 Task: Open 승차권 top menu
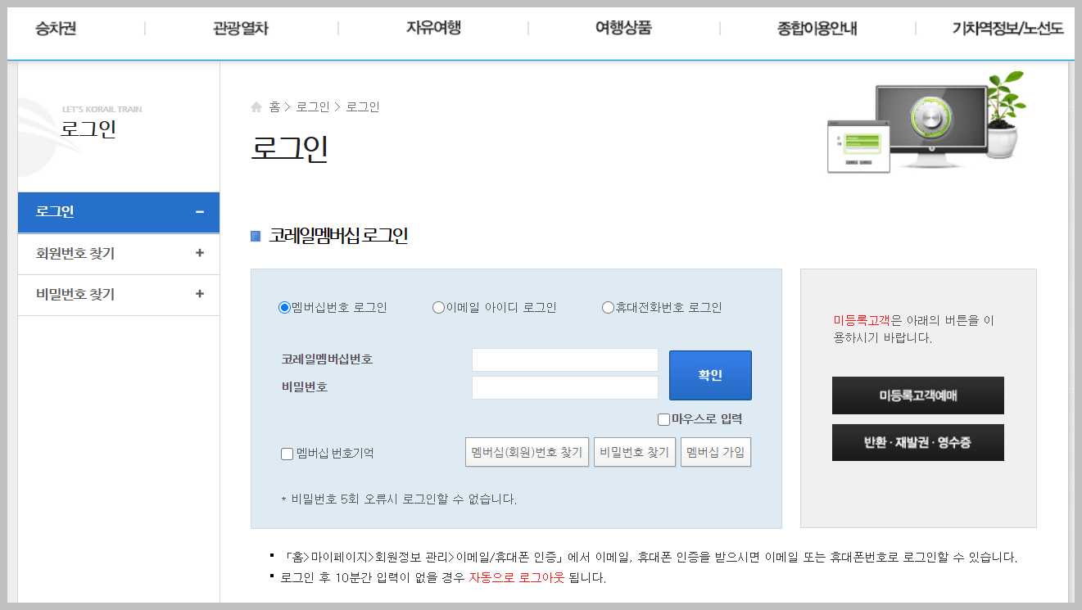(x=56, y=29)
